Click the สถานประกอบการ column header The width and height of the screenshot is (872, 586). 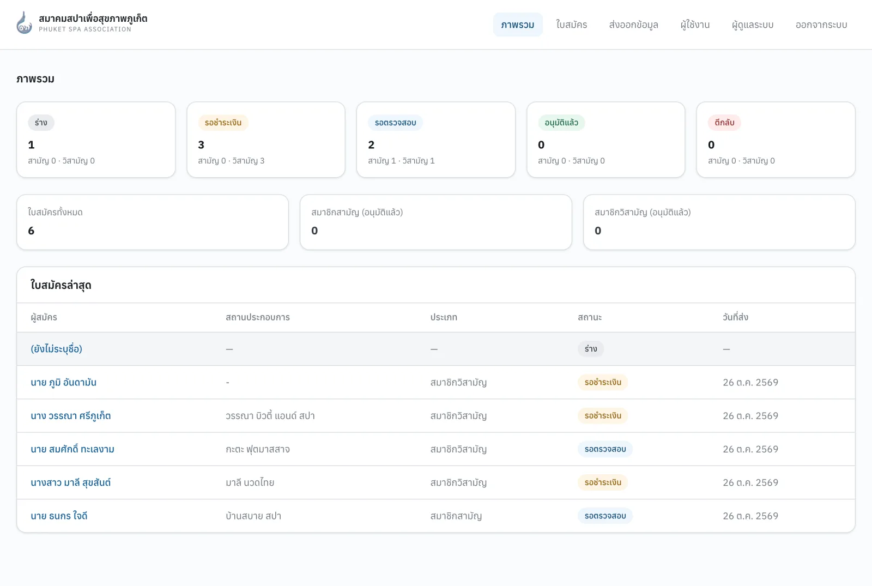tap(258, 317)
